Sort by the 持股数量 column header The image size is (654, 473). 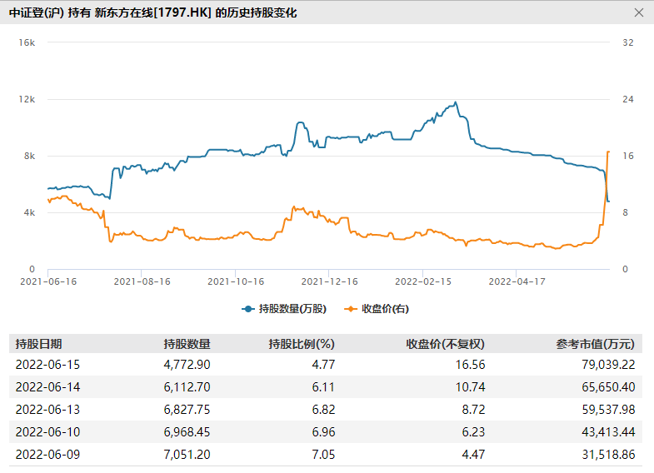(x=187, y=344)
